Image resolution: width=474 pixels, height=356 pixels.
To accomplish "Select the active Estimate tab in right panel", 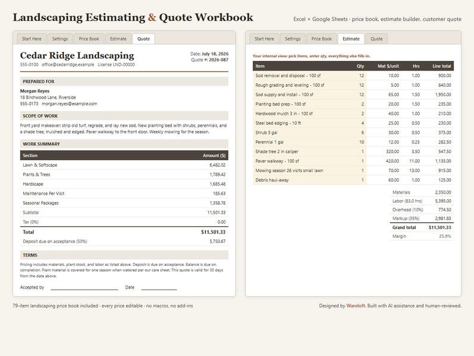I will (351, 39).
